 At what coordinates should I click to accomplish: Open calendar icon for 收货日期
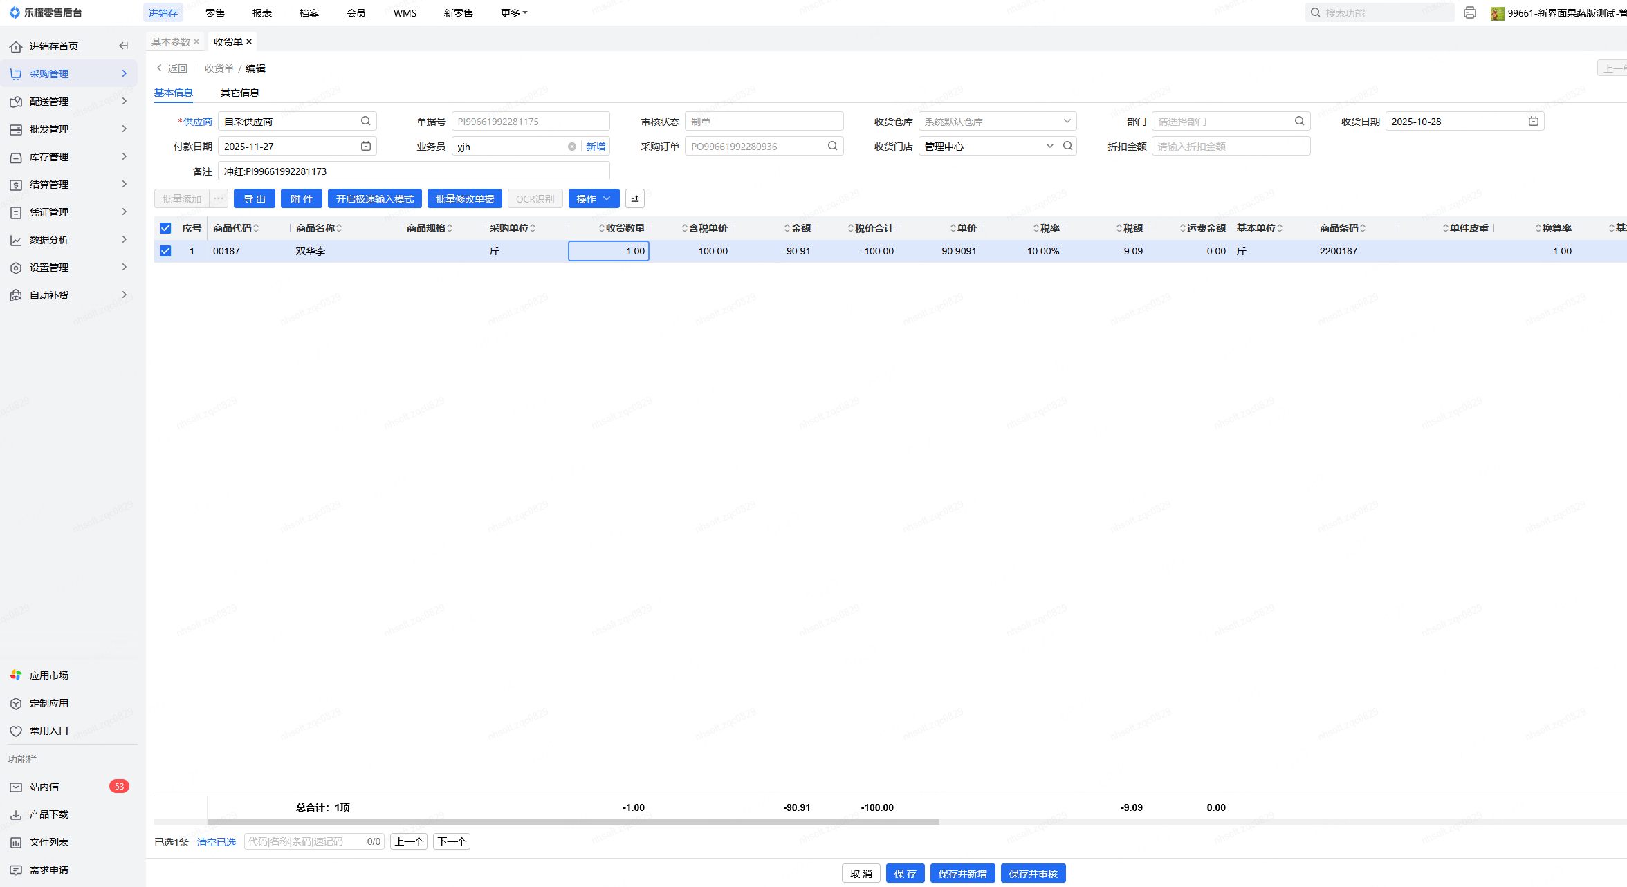tap(1533, 121)
